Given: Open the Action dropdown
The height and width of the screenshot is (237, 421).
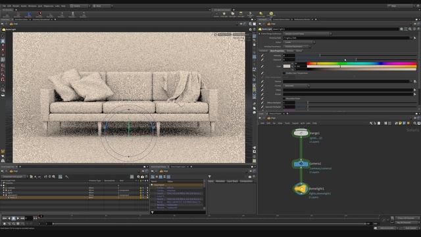Looking at the screenshot, I should pos(299,42).
